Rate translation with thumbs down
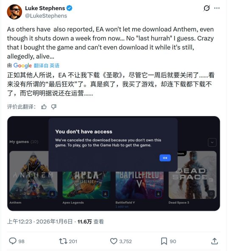Viewport: 229px width, 251px height. pyautogui.click(x=54, y=107)
